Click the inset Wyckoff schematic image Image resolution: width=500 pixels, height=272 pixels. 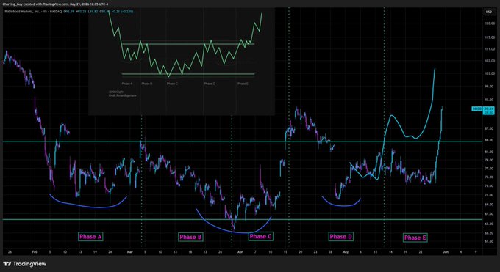point(182,61)
